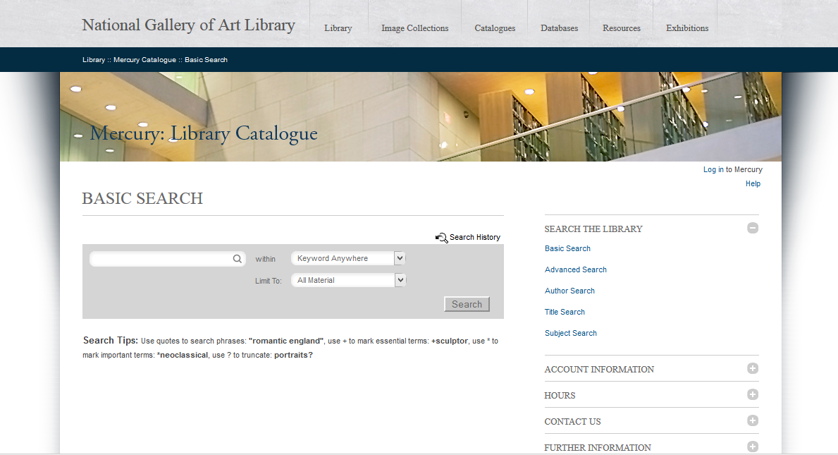Open the Help link

753,183
